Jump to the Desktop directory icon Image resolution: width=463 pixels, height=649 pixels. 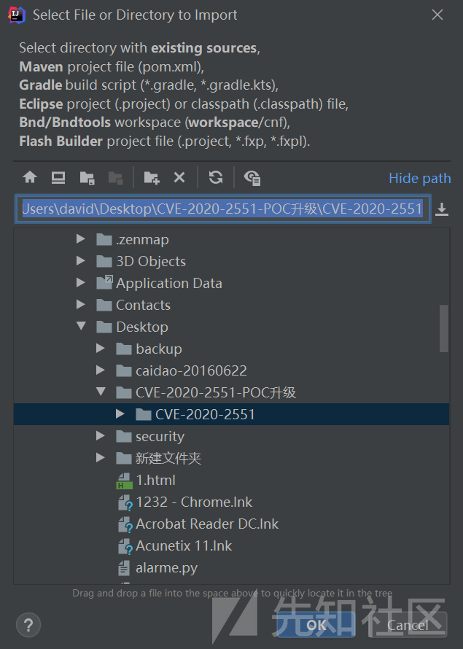tap(58, 178)
